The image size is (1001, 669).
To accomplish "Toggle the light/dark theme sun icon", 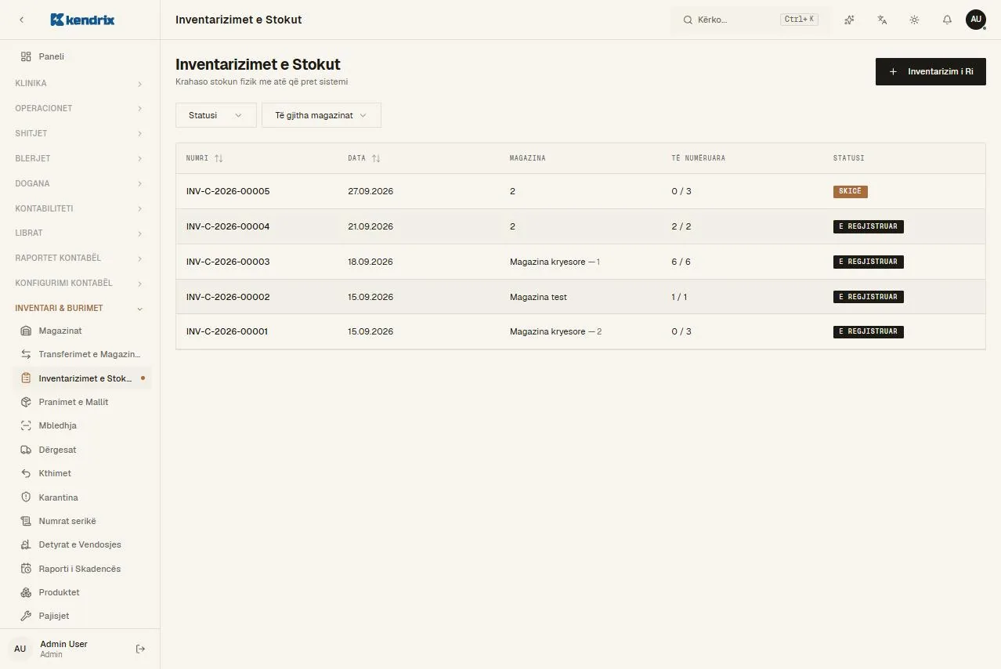I will click(x=914, y=20).
